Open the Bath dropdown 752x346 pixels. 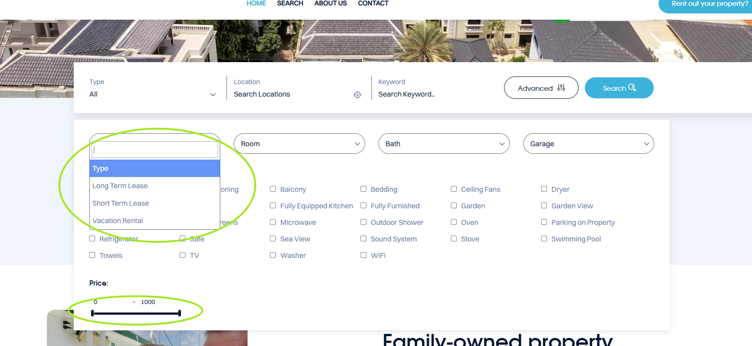click(x=444, y=143)
